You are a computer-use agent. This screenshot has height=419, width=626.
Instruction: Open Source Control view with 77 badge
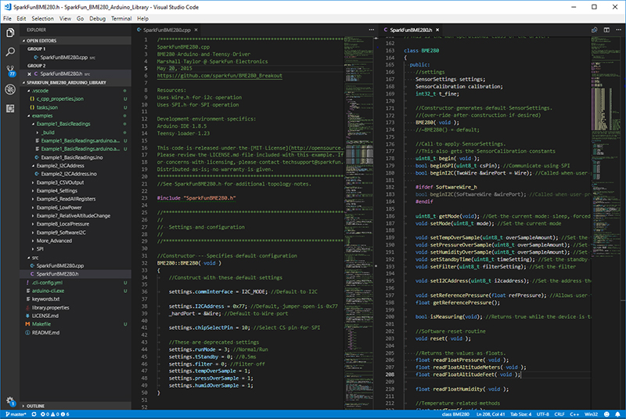tap(10, 70)
